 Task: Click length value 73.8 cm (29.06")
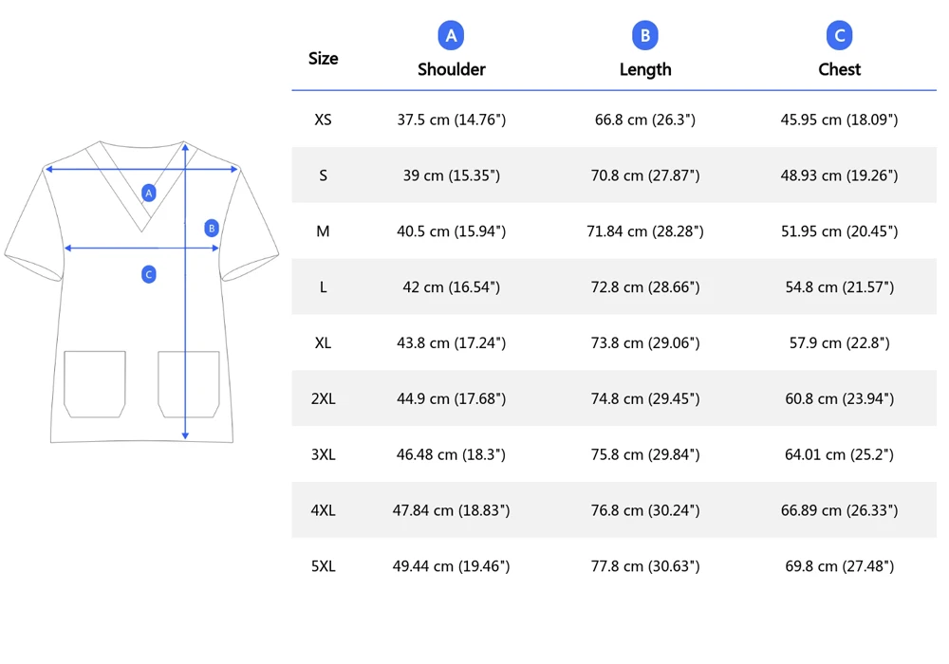tap(644, 342)
